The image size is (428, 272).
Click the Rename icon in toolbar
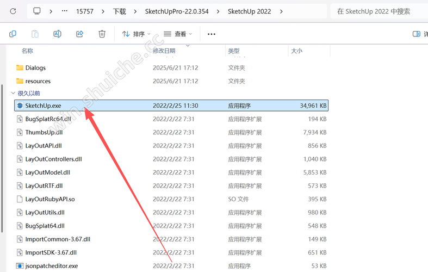[57, 34]
